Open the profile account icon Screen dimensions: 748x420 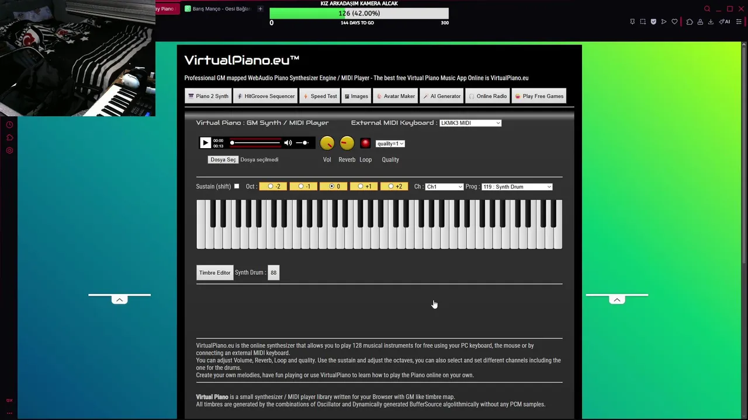coord(700,22)
